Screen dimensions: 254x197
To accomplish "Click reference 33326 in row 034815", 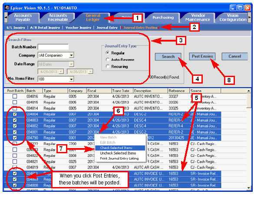I will click(x=173, y=102).
